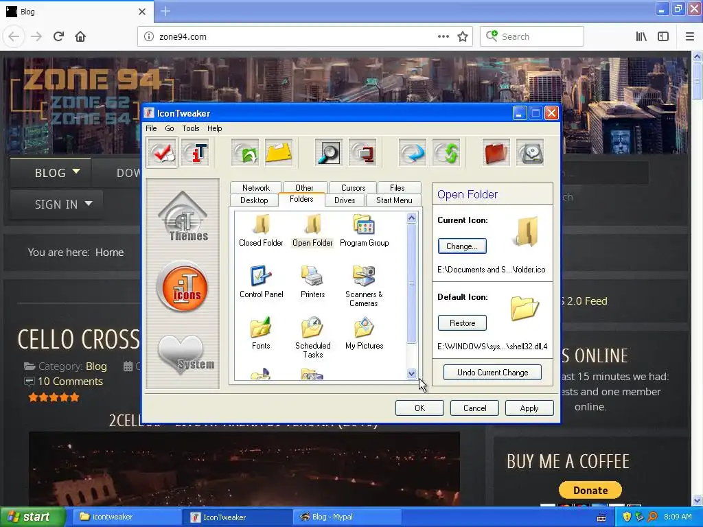Open the browser hamburger menu

coord(689,37)
